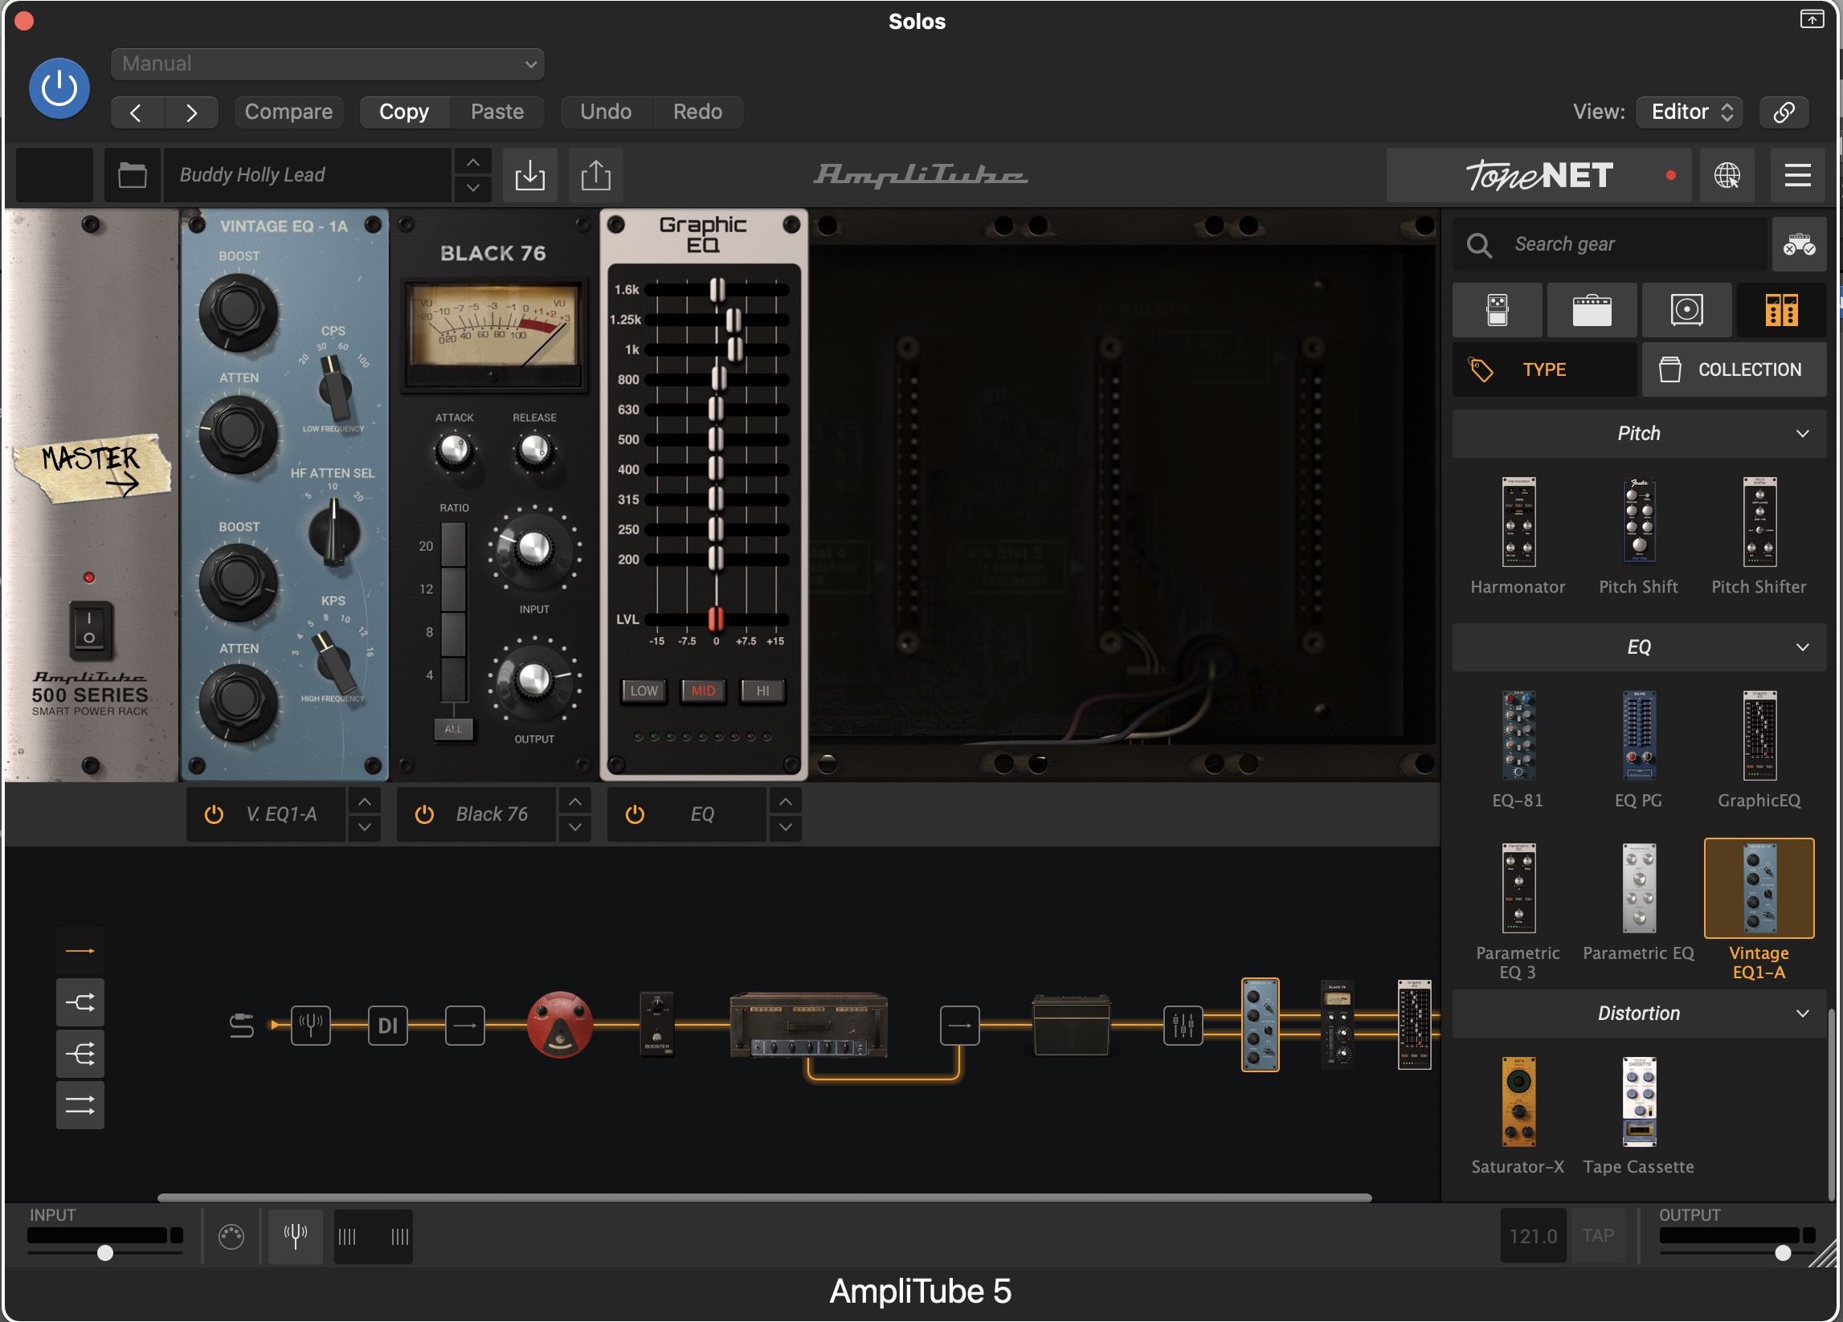Toggle power for Black 76 slot
This screenshot has height=1322, width=1843.
click(x=424, y=814)
